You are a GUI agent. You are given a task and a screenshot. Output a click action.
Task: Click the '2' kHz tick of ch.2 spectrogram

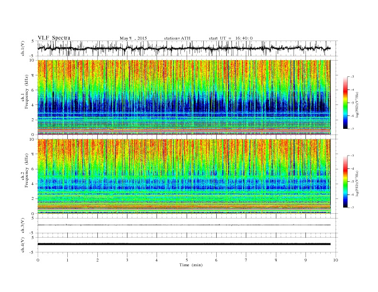[x=33, y=199]
